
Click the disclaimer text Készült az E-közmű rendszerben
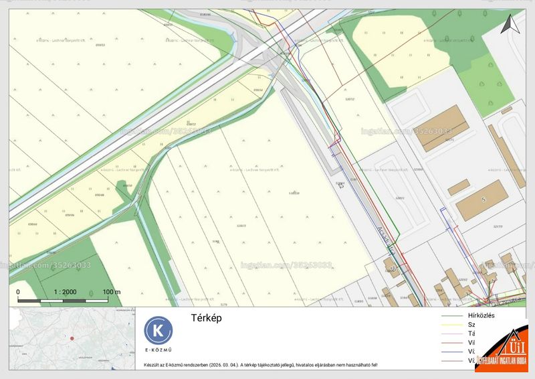[x=261, y=365]
